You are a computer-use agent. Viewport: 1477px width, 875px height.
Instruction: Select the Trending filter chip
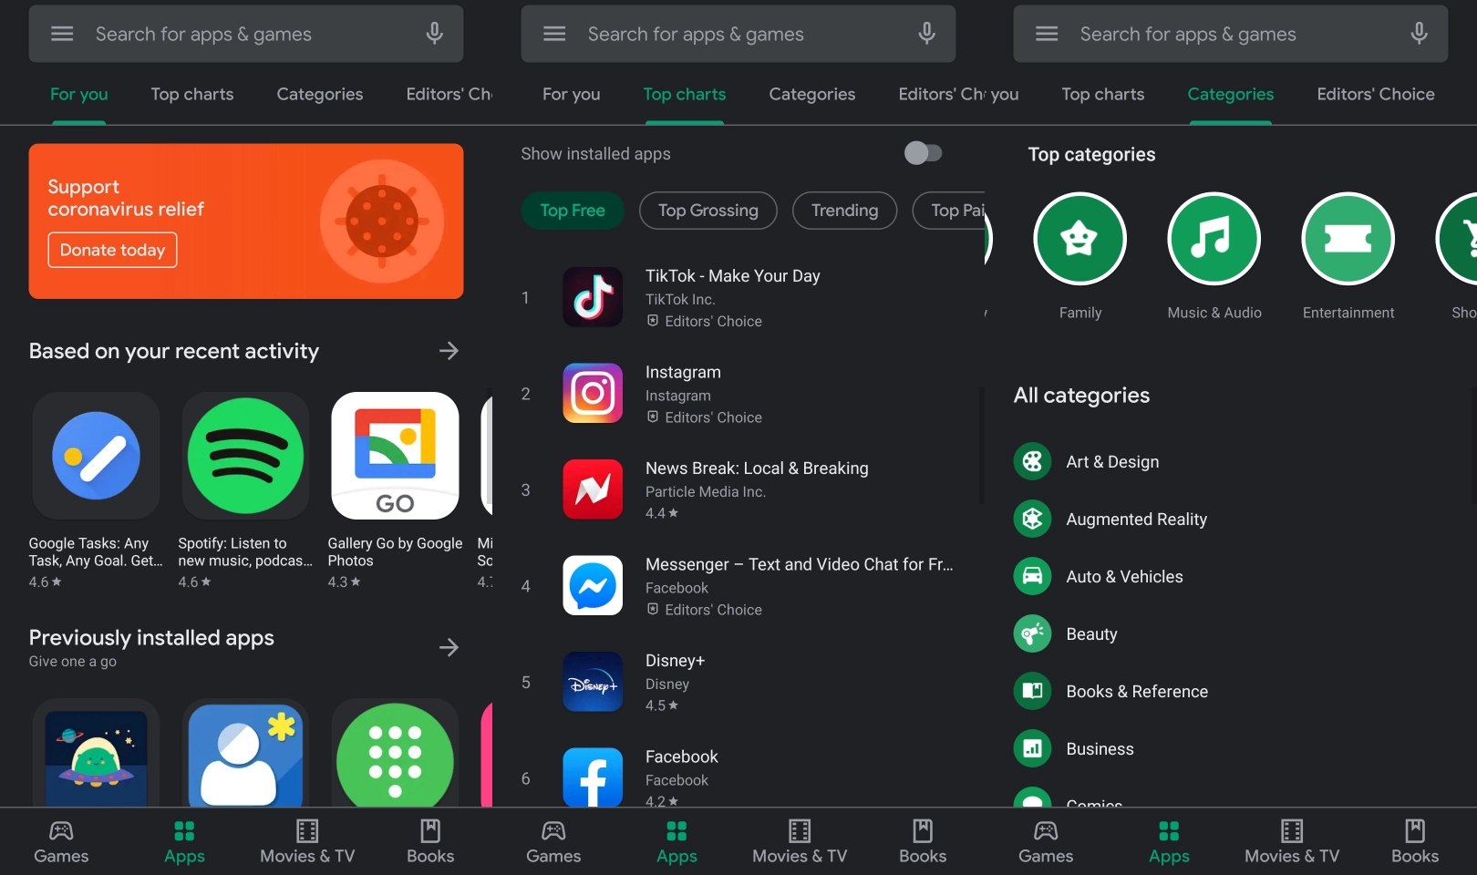845,211
